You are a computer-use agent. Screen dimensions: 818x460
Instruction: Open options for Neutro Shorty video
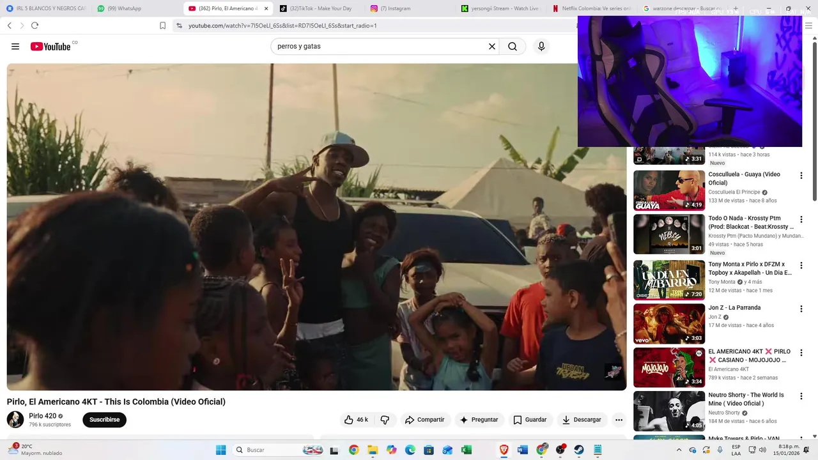point(801,396)
